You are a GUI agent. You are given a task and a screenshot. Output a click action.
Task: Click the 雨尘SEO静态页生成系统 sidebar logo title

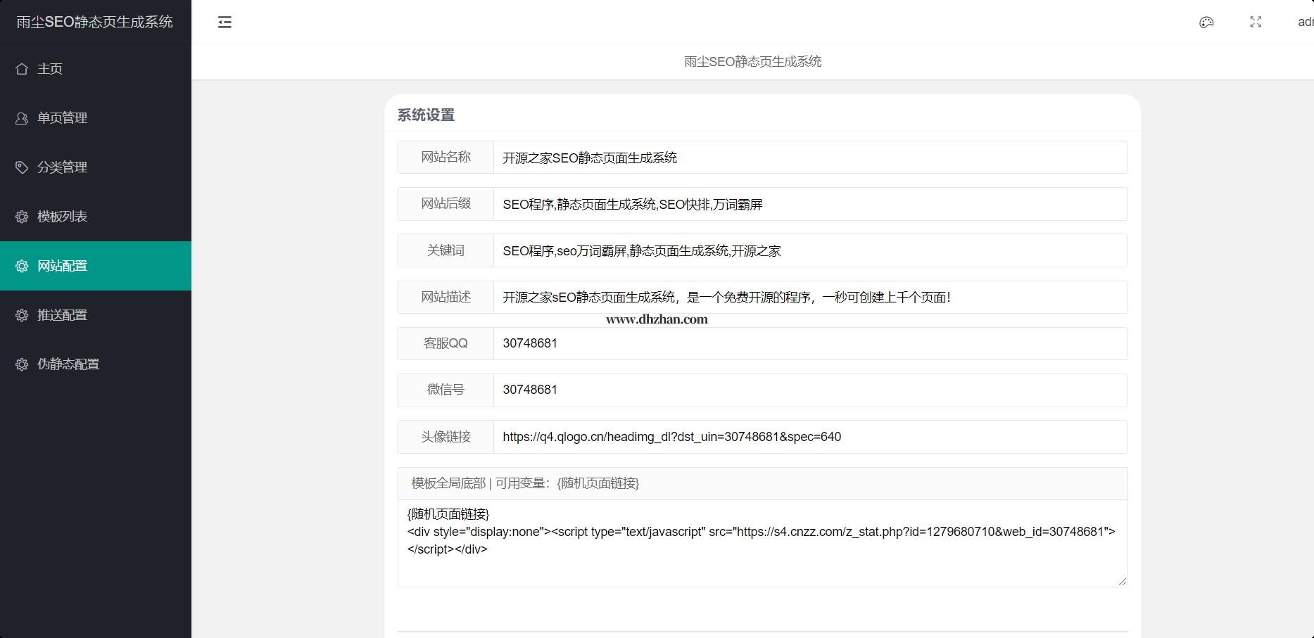pyautogui.click(x=95, y=22)
